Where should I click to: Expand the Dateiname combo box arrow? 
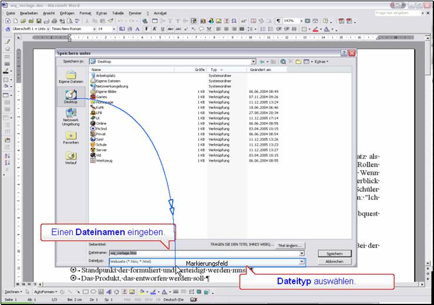point(302,253)
